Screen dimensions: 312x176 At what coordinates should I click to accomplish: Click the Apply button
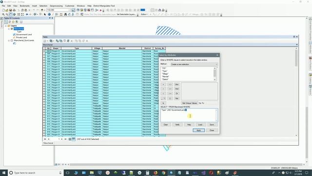pyautogui.click(x=198, y=131)
